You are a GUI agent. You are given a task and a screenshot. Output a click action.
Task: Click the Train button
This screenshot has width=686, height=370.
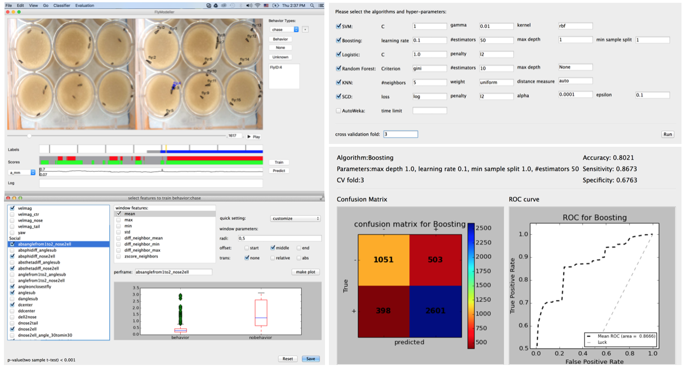point(279,163)
